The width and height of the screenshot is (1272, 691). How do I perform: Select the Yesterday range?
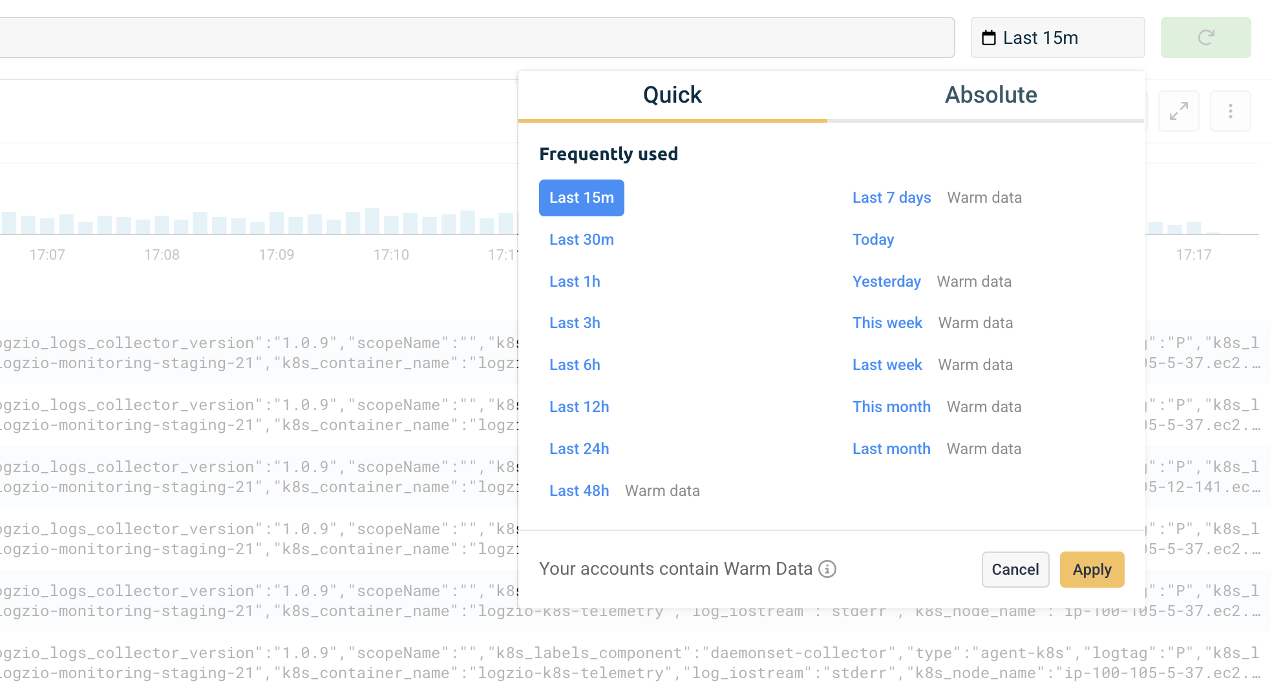pyautogui.click(x=886, y=282)
